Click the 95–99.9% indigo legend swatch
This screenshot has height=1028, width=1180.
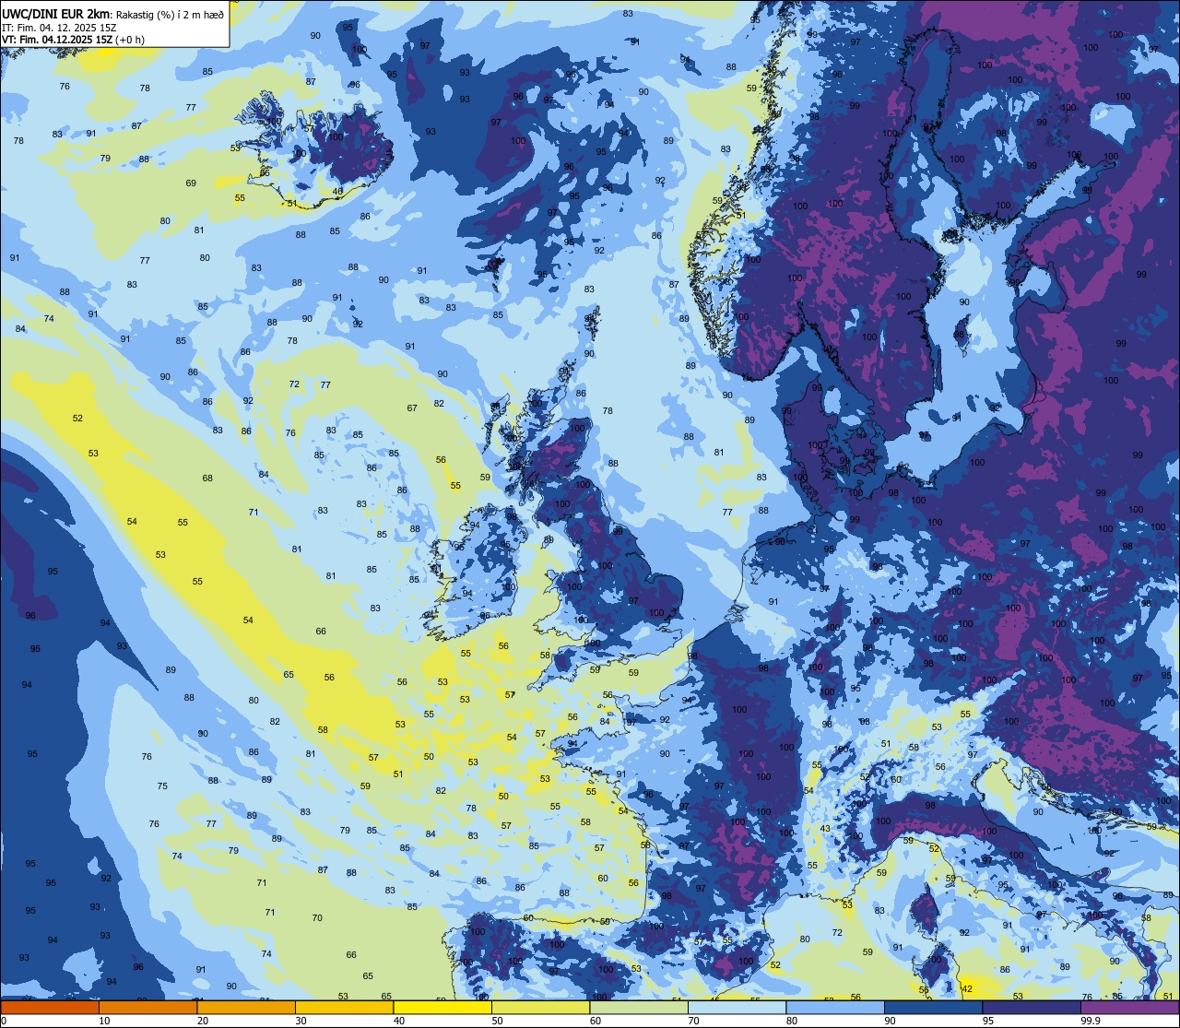tap(1032, 1007)
